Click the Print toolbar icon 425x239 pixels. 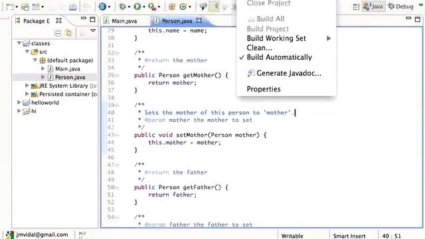point(72,7)
